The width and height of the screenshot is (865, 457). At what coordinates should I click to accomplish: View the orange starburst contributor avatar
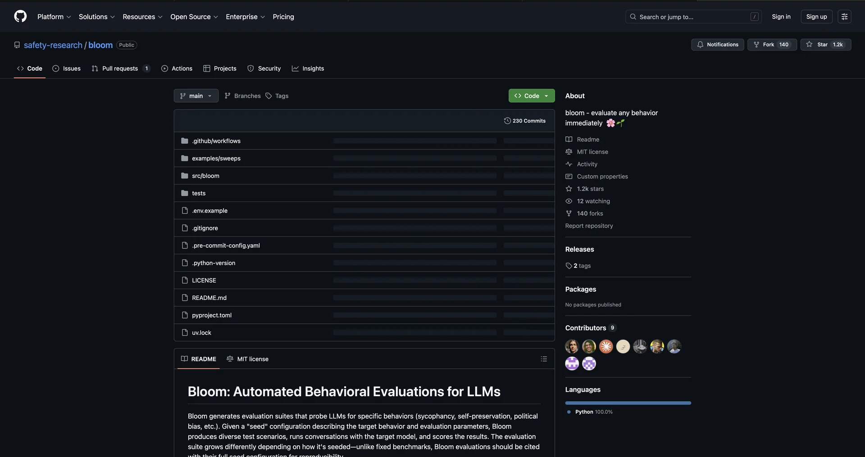coord(606,346)
